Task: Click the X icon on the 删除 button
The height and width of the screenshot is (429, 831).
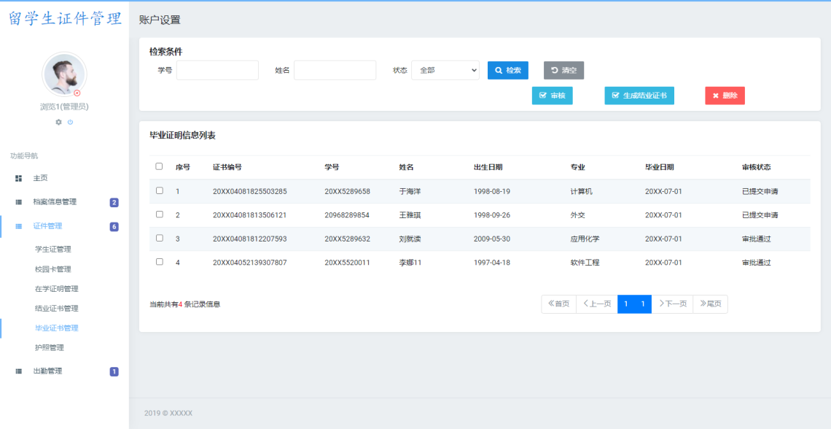Action: point(715,95)
